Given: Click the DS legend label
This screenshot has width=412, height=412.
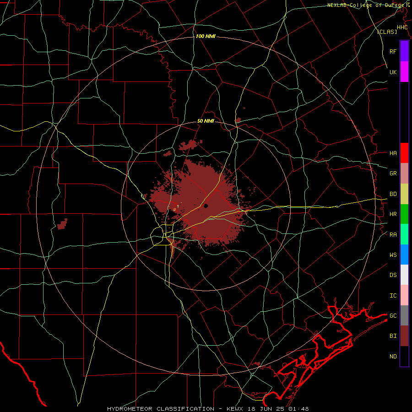Looking at the screenshot, I should (393, 275).
